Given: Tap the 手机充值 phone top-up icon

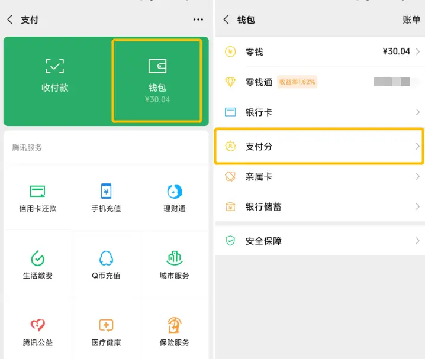Looking at the screenshot, I should coord(106,191).
